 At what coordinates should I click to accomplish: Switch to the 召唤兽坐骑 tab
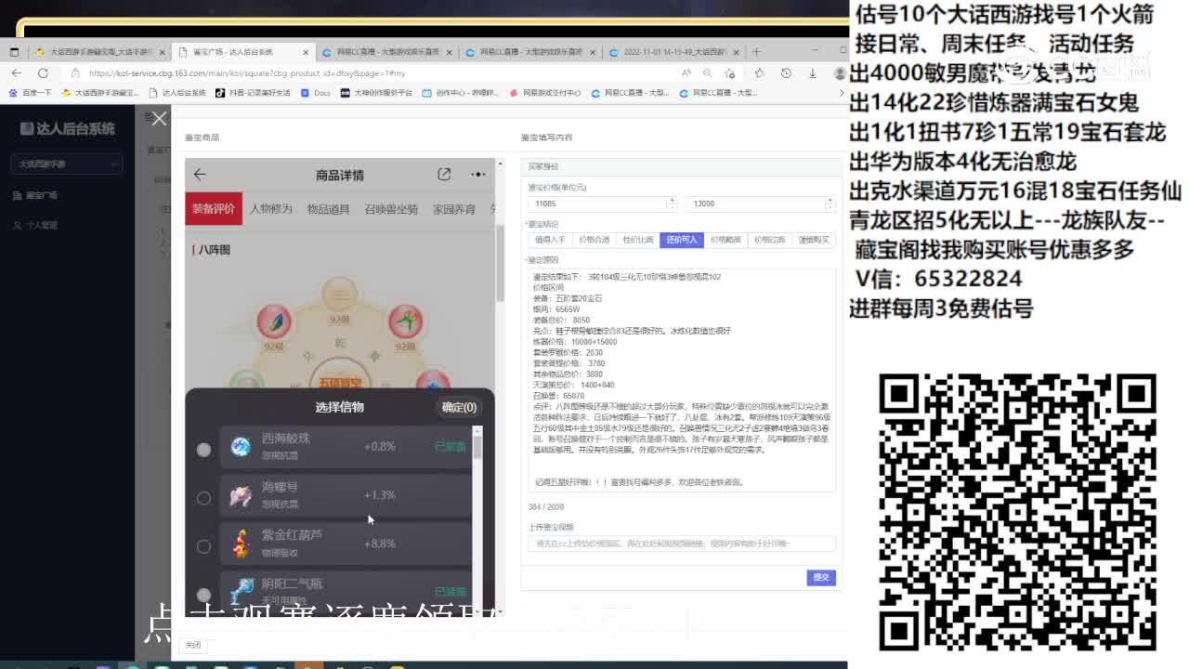click(391, 209)
